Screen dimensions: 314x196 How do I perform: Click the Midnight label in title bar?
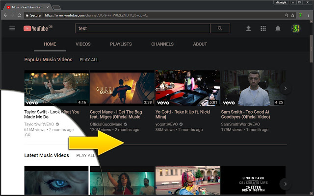coord(281,2)
